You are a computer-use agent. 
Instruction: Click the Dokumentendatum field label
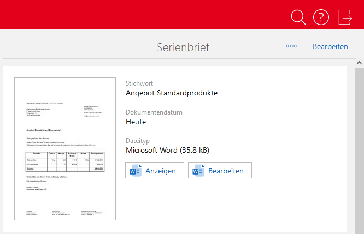pyautogui.click(x=154, y=112)
